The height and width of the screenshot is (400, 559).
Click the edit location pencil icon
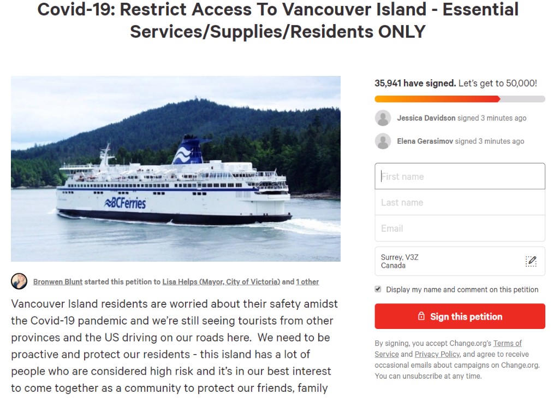[x=531, y=261]
